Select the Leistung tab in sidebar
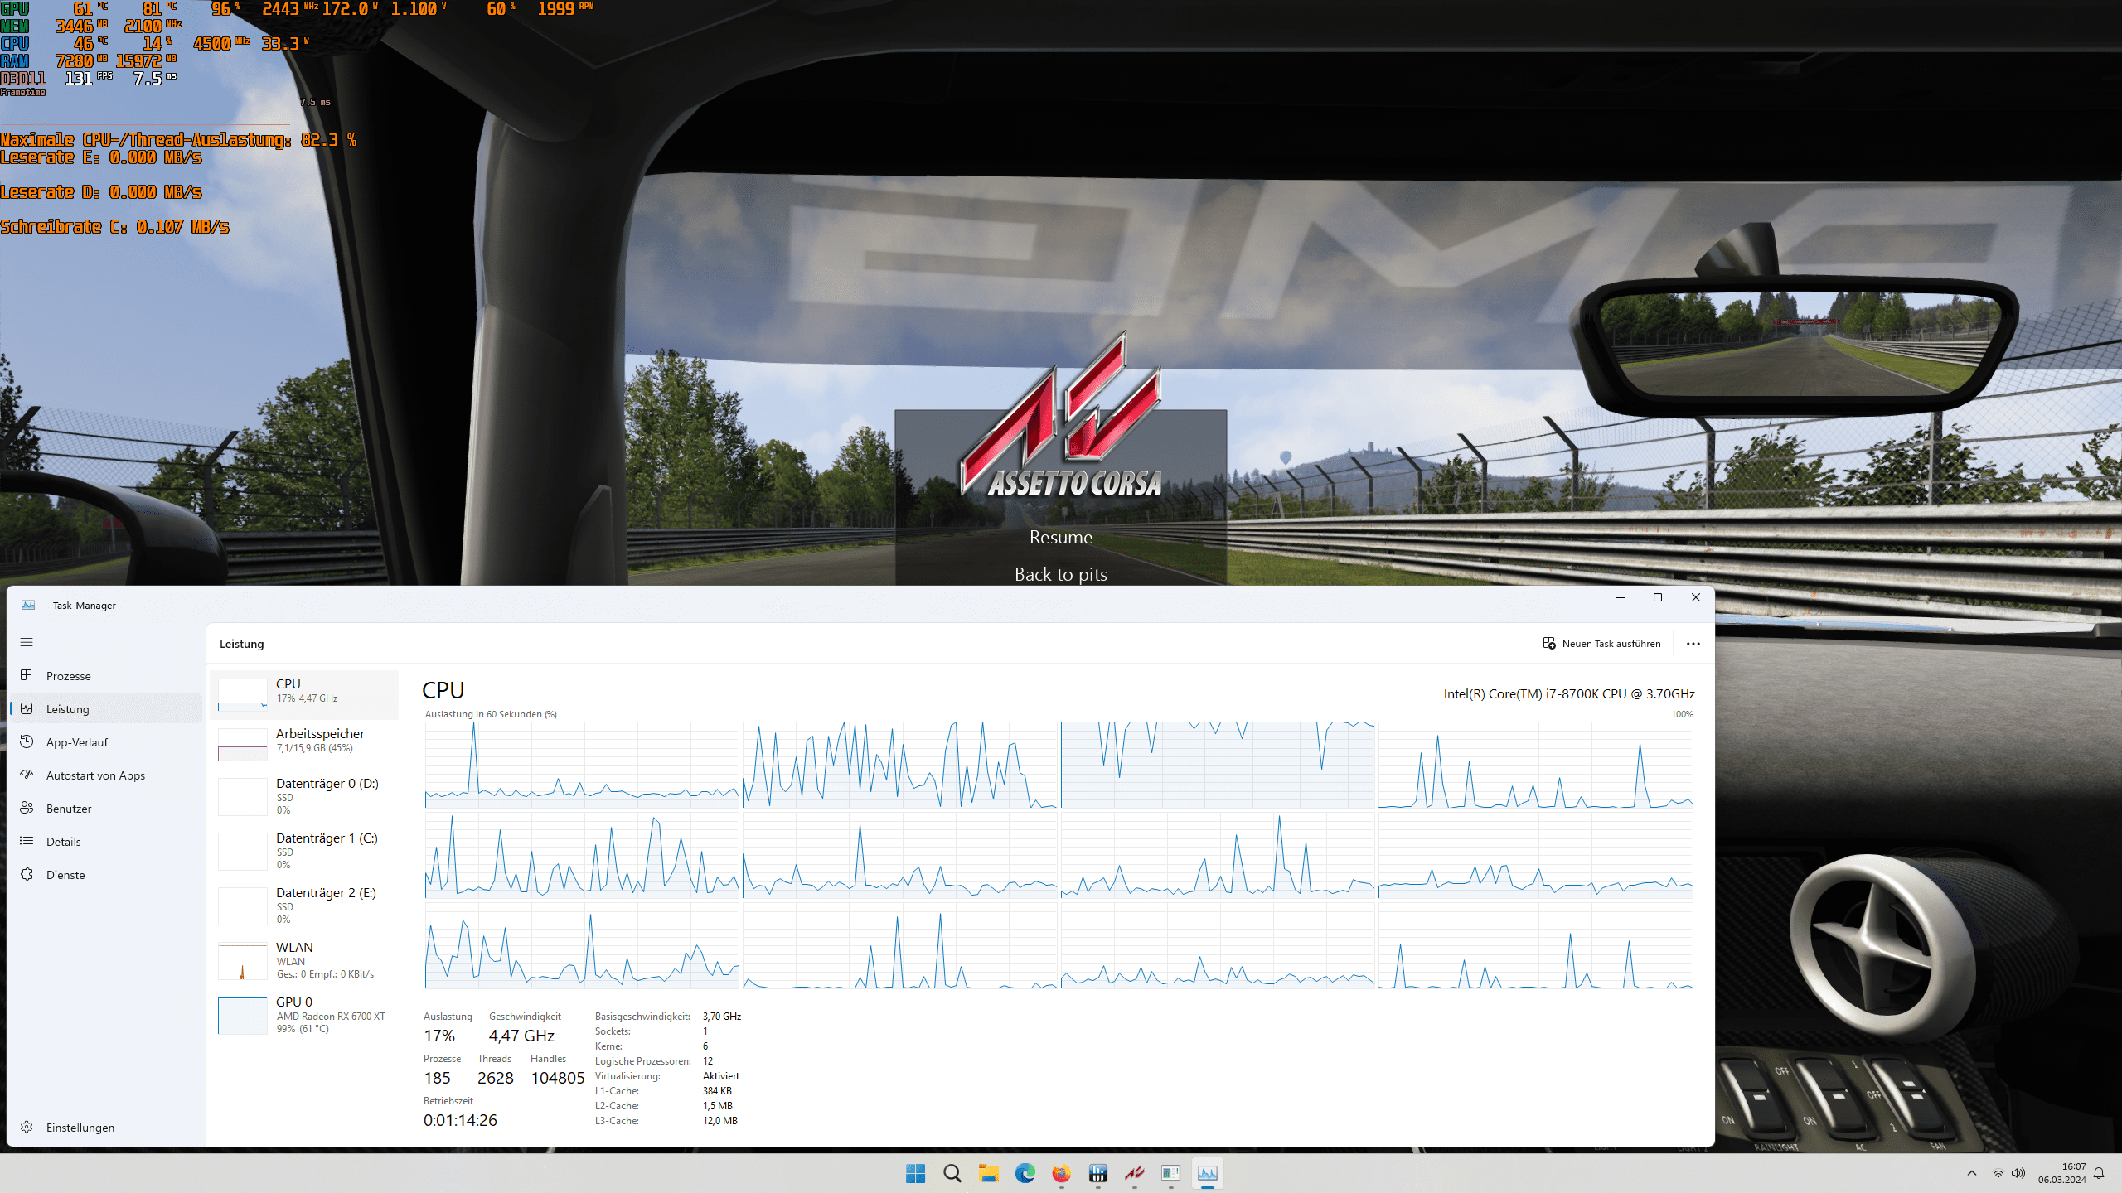Image resolution: width=2122 pixels, height=1193 pixels. (x=106, y=708)
